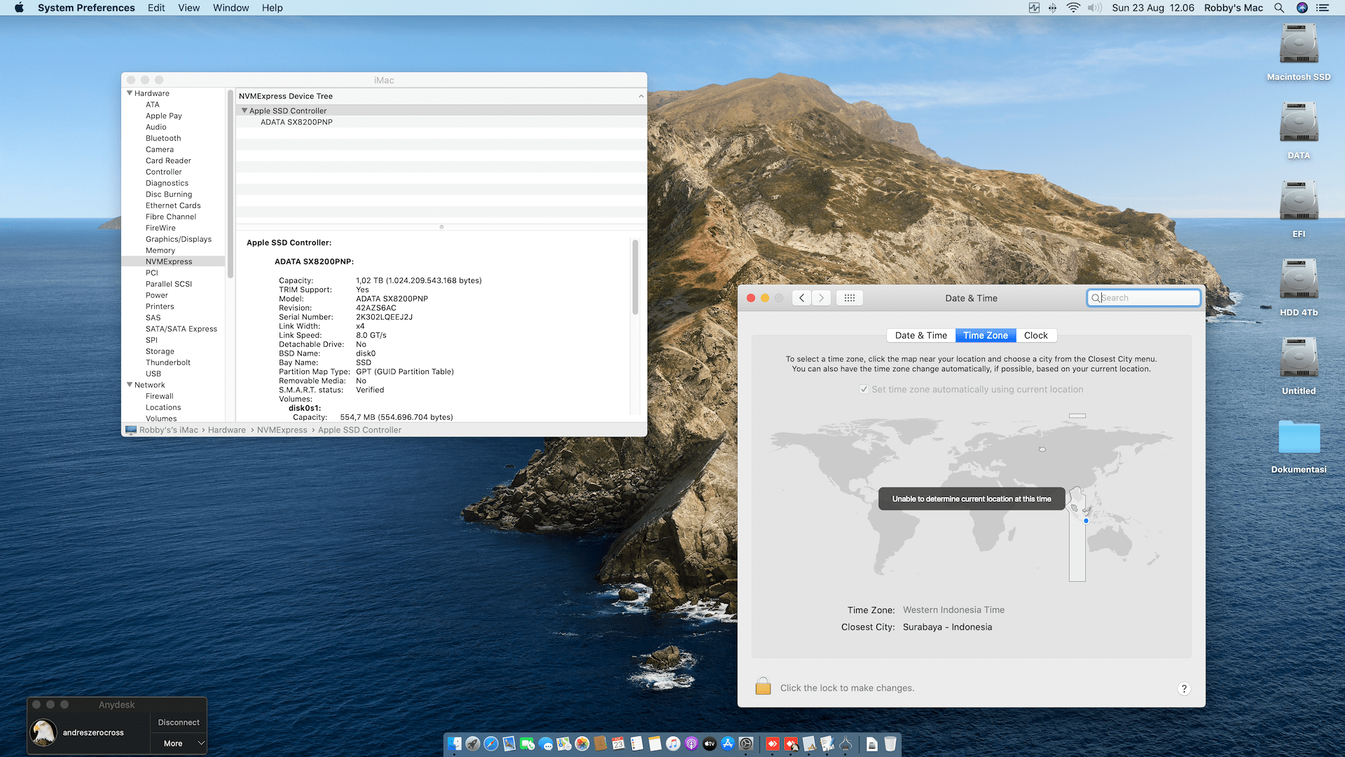This screenshot has height=757, width=1345.
Task: Launch App Store from the Dock
Action: click(x=728, y=744)
